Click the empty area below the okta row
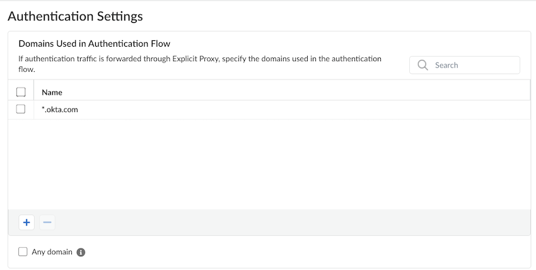The width and height of the screenshot is (536, 270). pyautogui.click(x=269, y=164)
